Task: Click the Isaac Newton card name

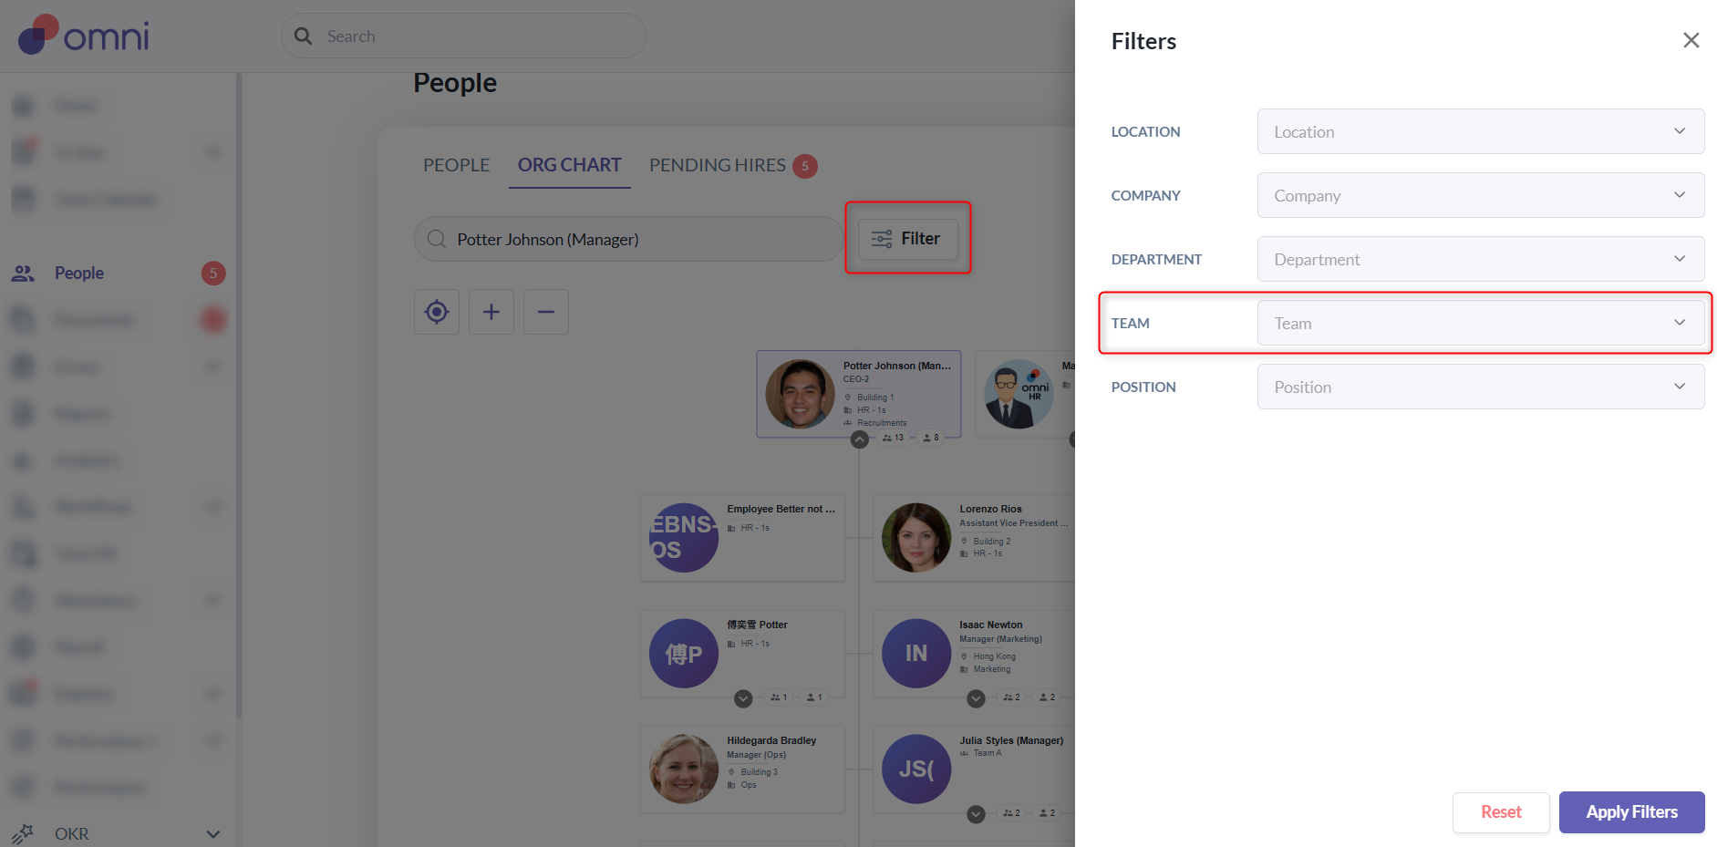Action: (x=991, y=625)
